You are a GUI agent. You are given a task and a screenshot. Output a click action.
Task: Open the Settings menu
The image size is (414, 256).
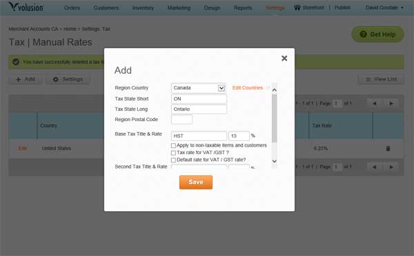[x=275, y=8]
